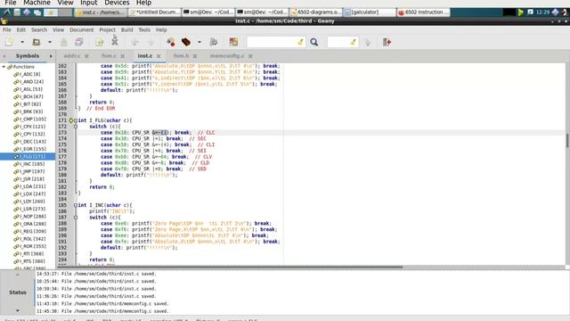570x321 pixels.
Task: Close the fsm.h tab with its x
Action: pos(195,56)
